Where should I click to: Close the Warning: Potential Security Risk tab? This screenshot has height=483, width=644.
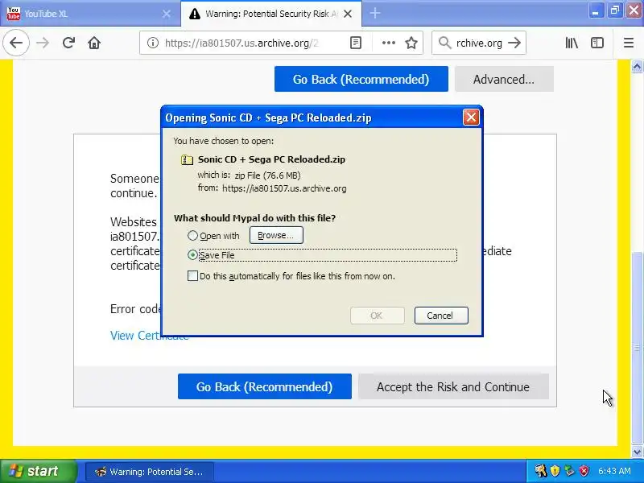point(348,14)
